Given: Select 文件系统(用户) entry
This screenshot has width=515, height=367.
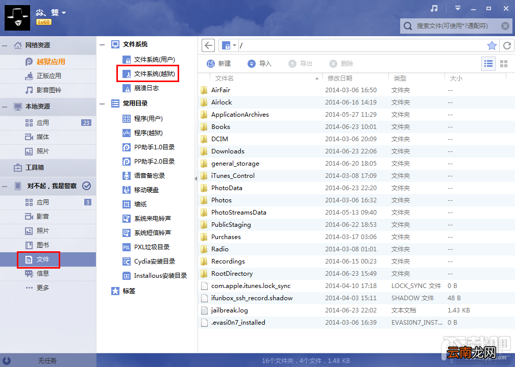Looking at the screenshot, I should [149, 60].
